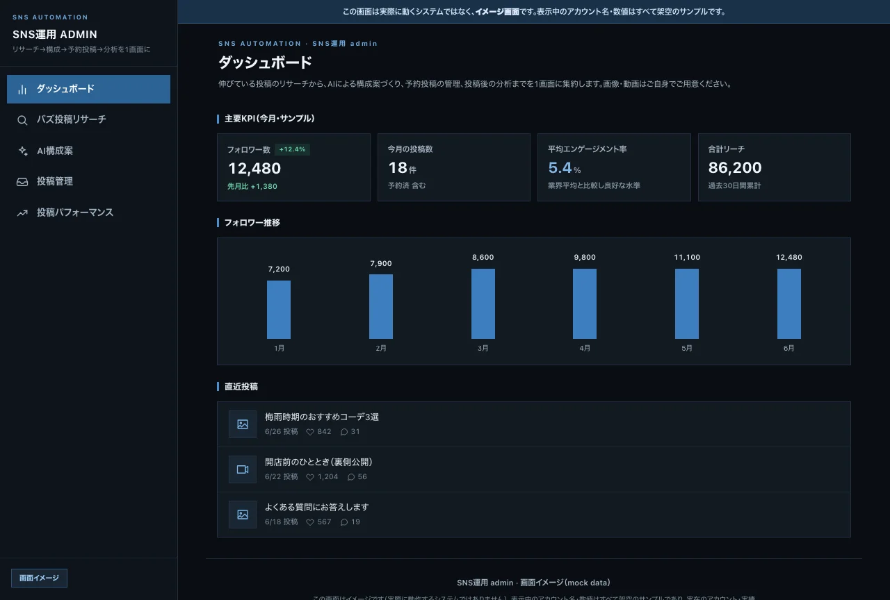Click the 6月 bar labeled 12,480
The image size is (890, 600).
tap(789, 303)
